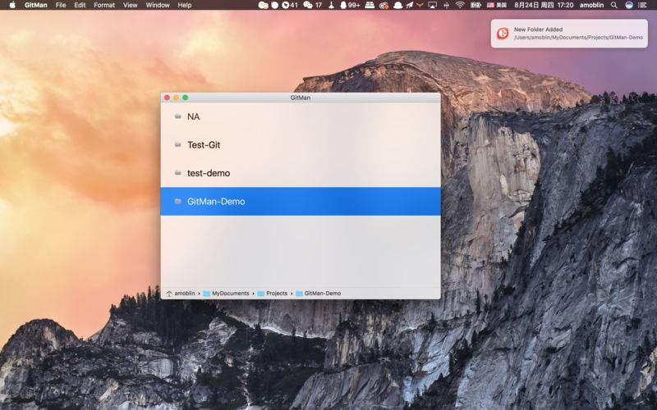657x410 pixels.
Task: Click MyDocuments folder icon in path bar
Action: 207,294
